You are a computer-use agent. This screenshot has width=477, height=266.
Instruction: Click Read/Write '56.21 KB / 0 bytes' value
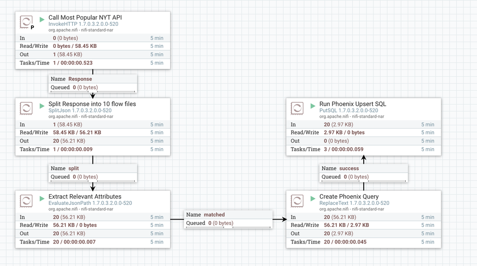tap(75, 225)
